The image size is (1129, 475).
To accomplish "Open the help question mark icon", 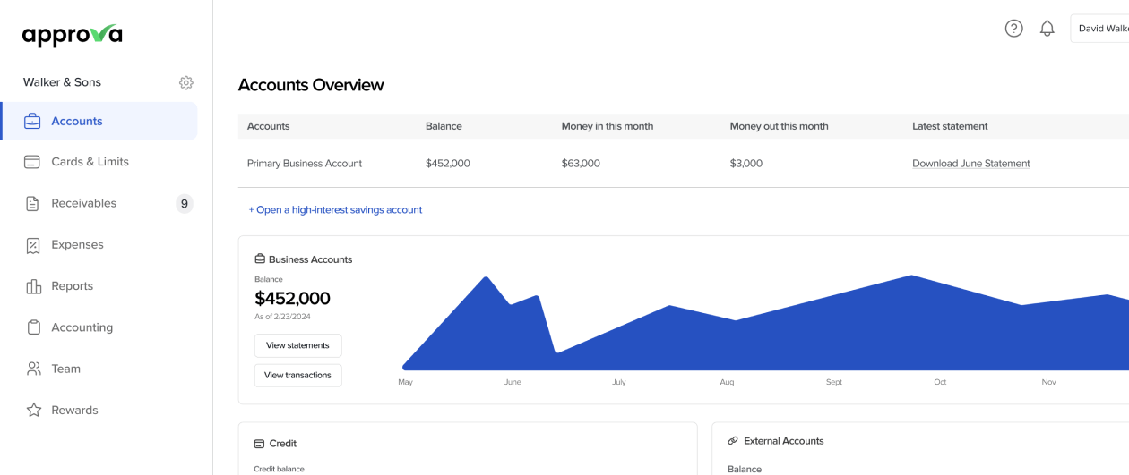I will [x=1013, y=29].
